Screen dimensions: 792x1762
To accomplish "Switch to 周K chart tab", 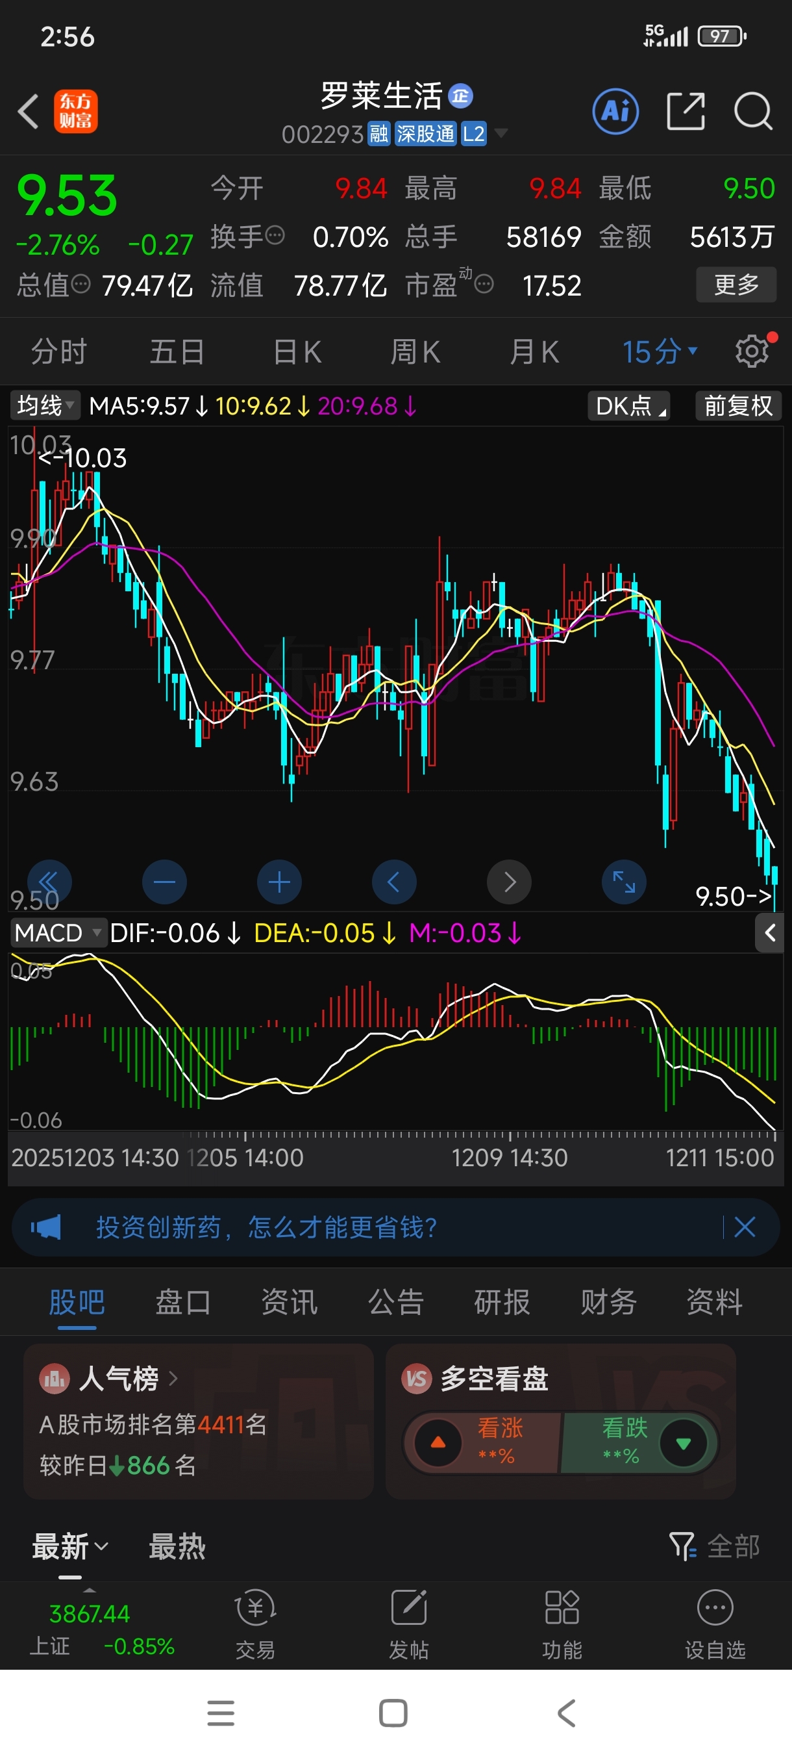I will click(415, 351).
